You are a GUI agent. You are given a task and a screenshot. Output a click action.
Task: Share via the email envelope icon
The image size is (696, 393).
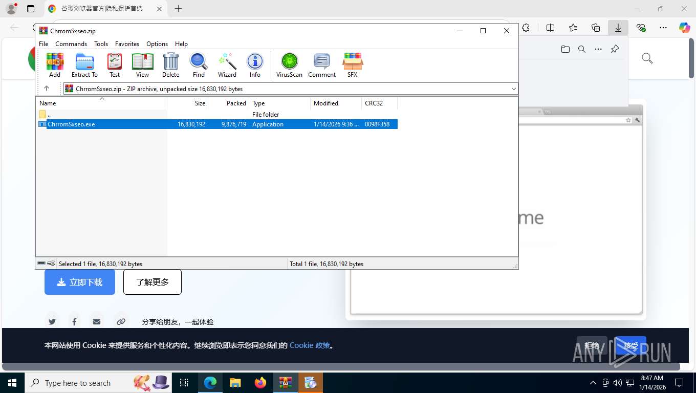tap(97, 321)
